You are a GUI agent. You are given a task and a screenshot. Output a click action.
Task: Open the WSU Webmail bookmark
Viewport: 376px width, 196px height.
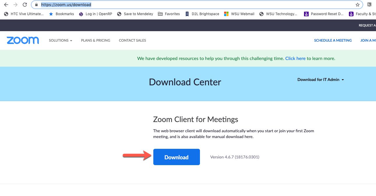pos(239,14)
